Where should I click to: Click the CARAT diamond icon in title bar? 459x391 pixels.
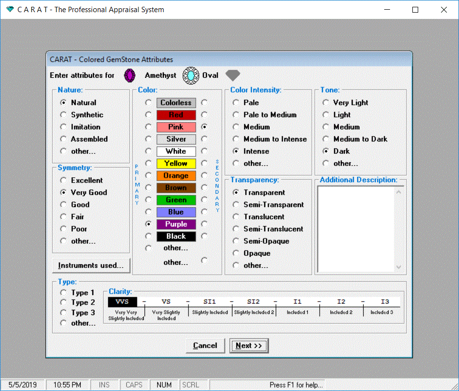pos(10,10)
